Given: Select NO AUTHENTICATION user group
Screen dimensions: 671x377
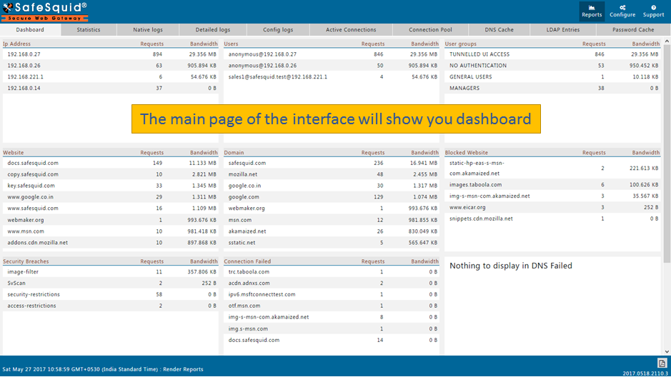Looking at the screenshot, I should point(552,66).
